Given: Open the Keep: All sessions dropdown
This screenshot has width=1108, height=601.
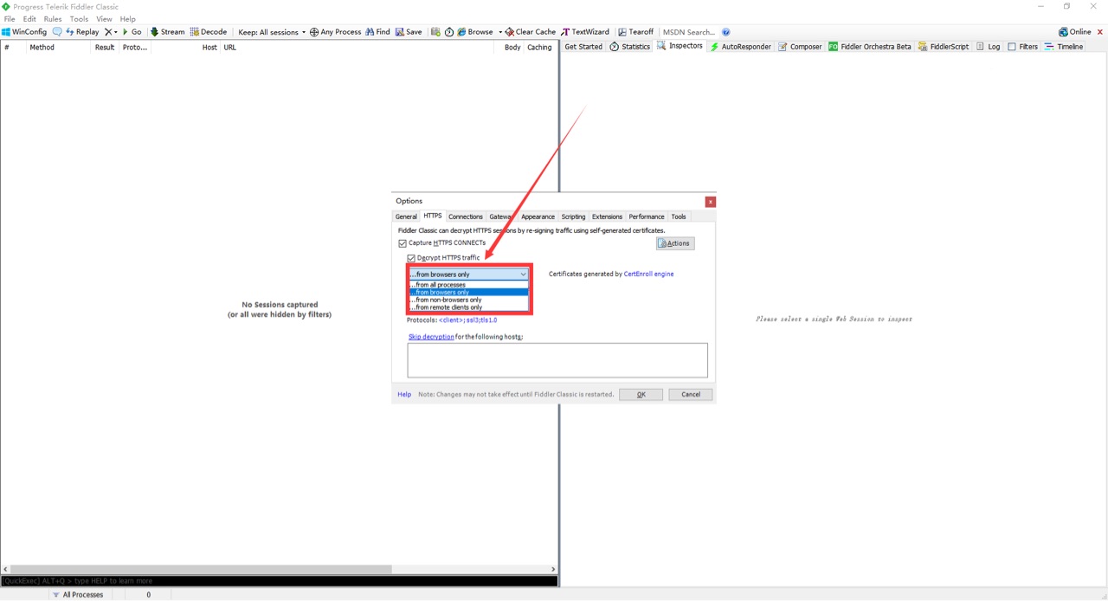Looking at the screenshot, I should coord(272,32).
